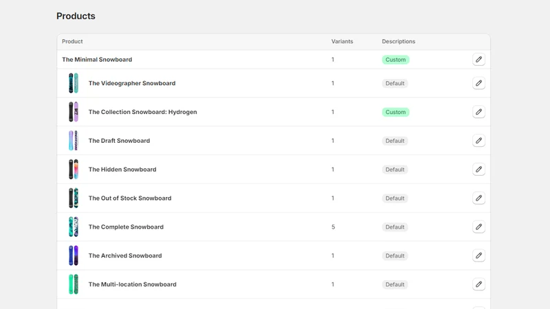Screen dimensions: 550x309
Task: Select The Out of Stock Snowboard thumbnail
Action: click(74, 198)
